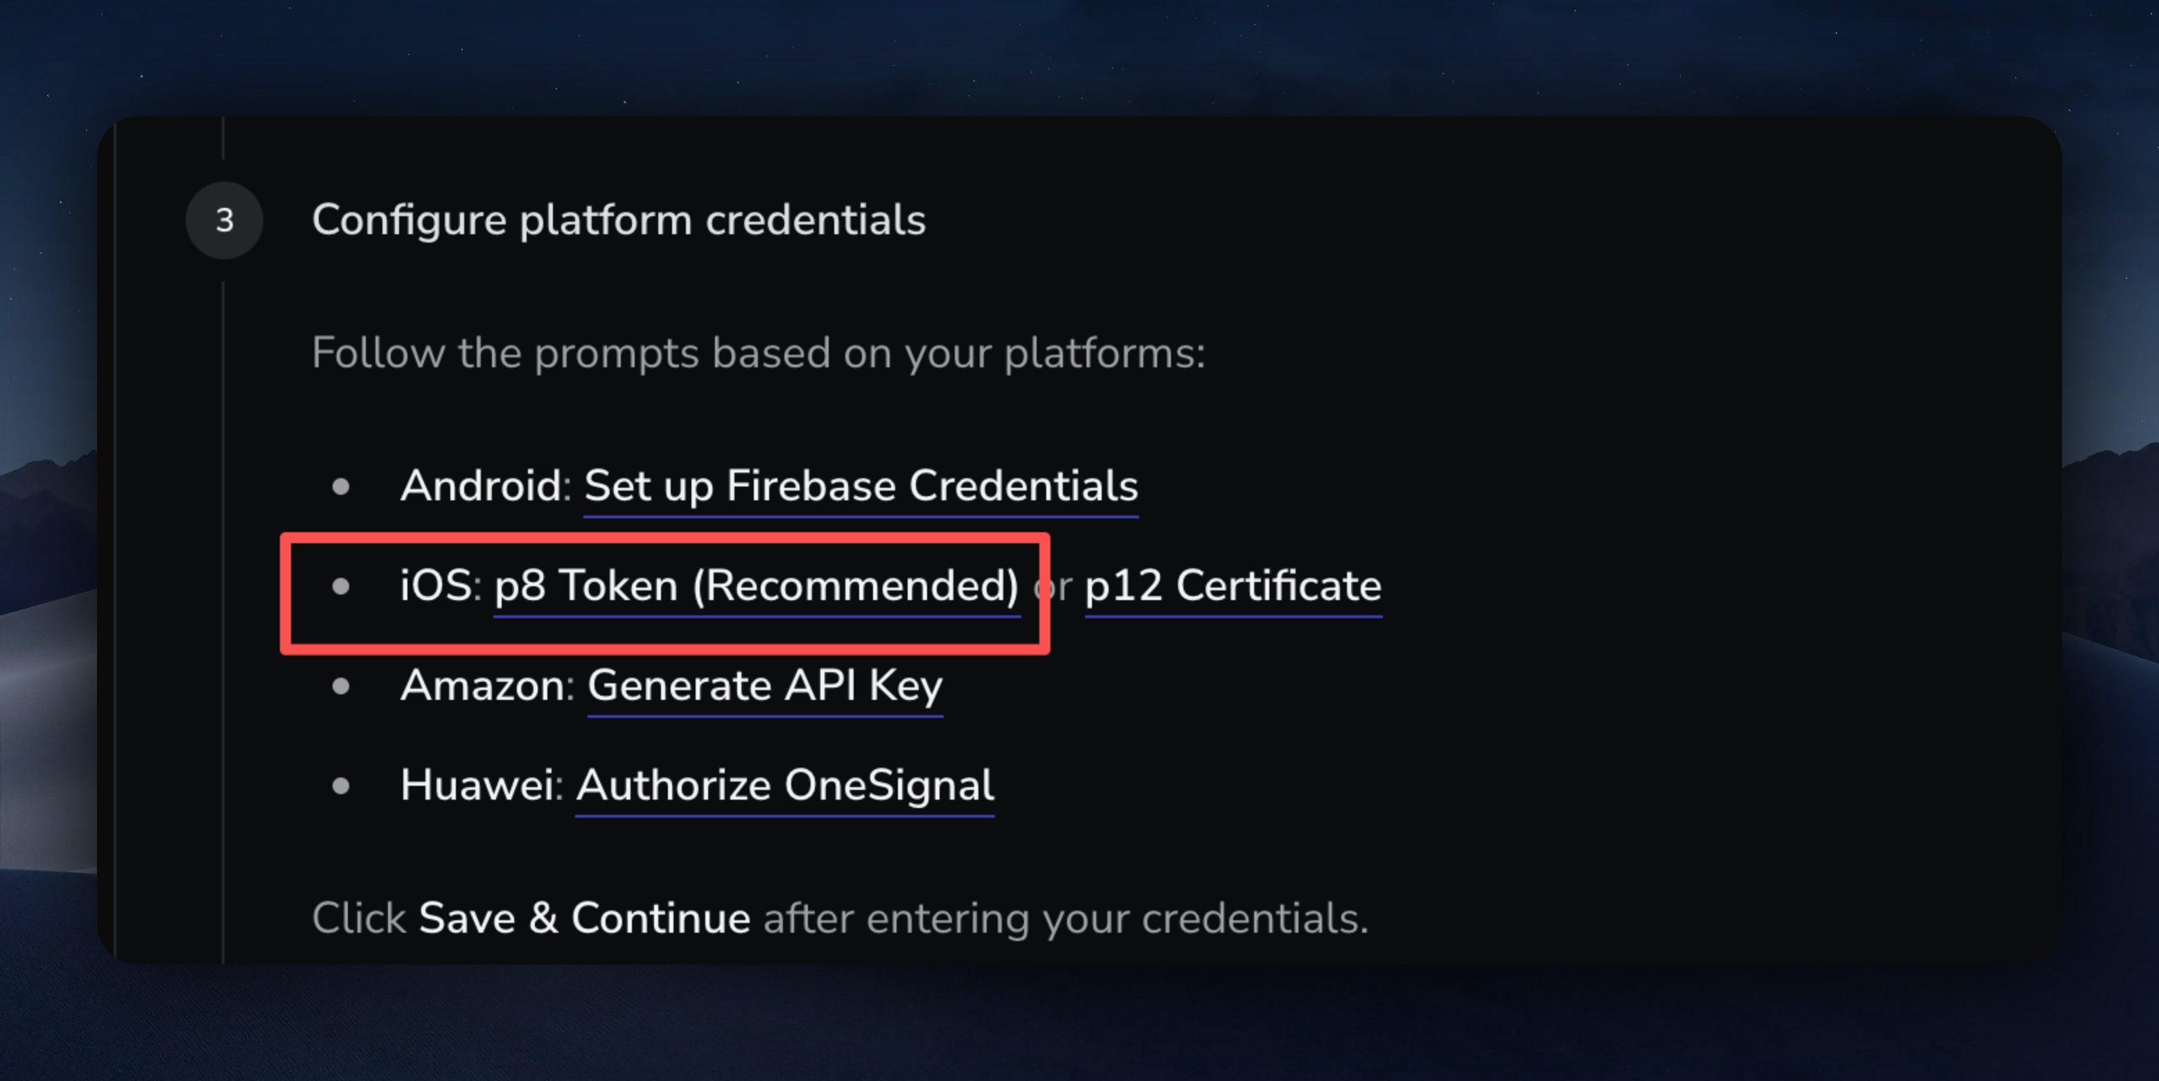Click the iOS platform label
The image size is (2159, 1081).
pyautogui.click(x=436, y=586)
